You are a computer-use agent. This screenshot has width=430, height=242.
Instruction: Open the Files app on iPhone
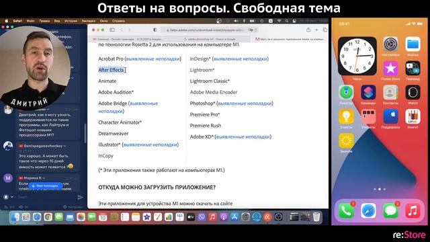coord(413,44)
